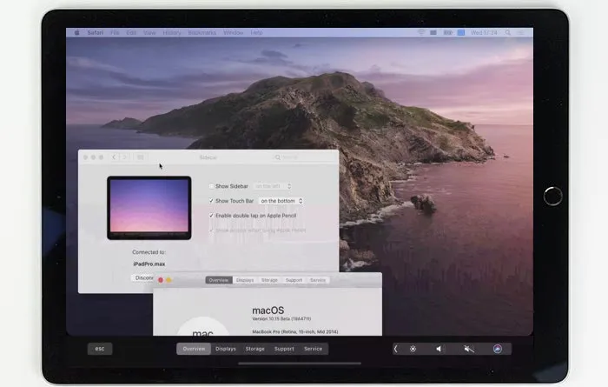Open the View menu

click(x=149, y=32)
